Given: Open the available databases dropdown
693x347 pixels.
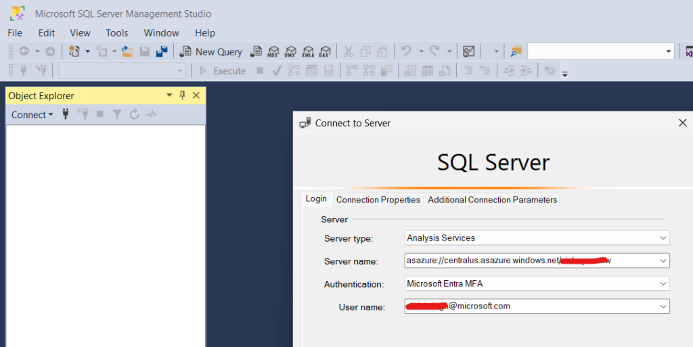Looking at the screenshot, I should click(x=122, y=70).
